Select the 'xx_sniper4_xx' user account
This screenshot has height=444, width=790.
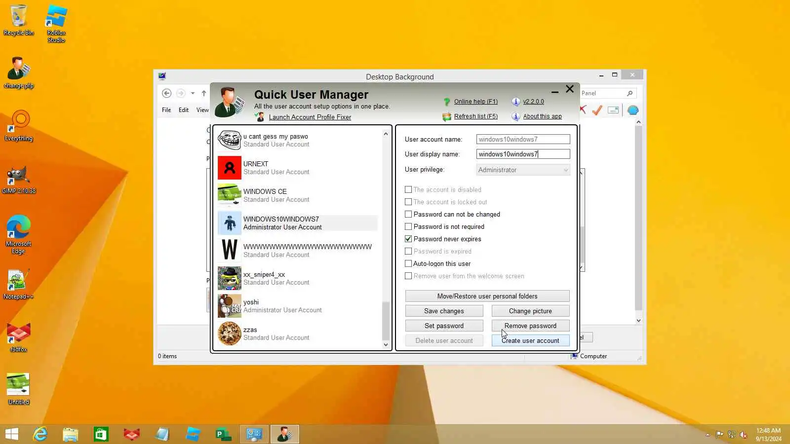tap(298, 278)
